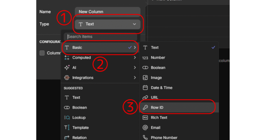Viewport: 266px width, 140px height.
Task: Click the T icon beside Text in submenu
Action: pyautogui.click(x=145, y=48)
